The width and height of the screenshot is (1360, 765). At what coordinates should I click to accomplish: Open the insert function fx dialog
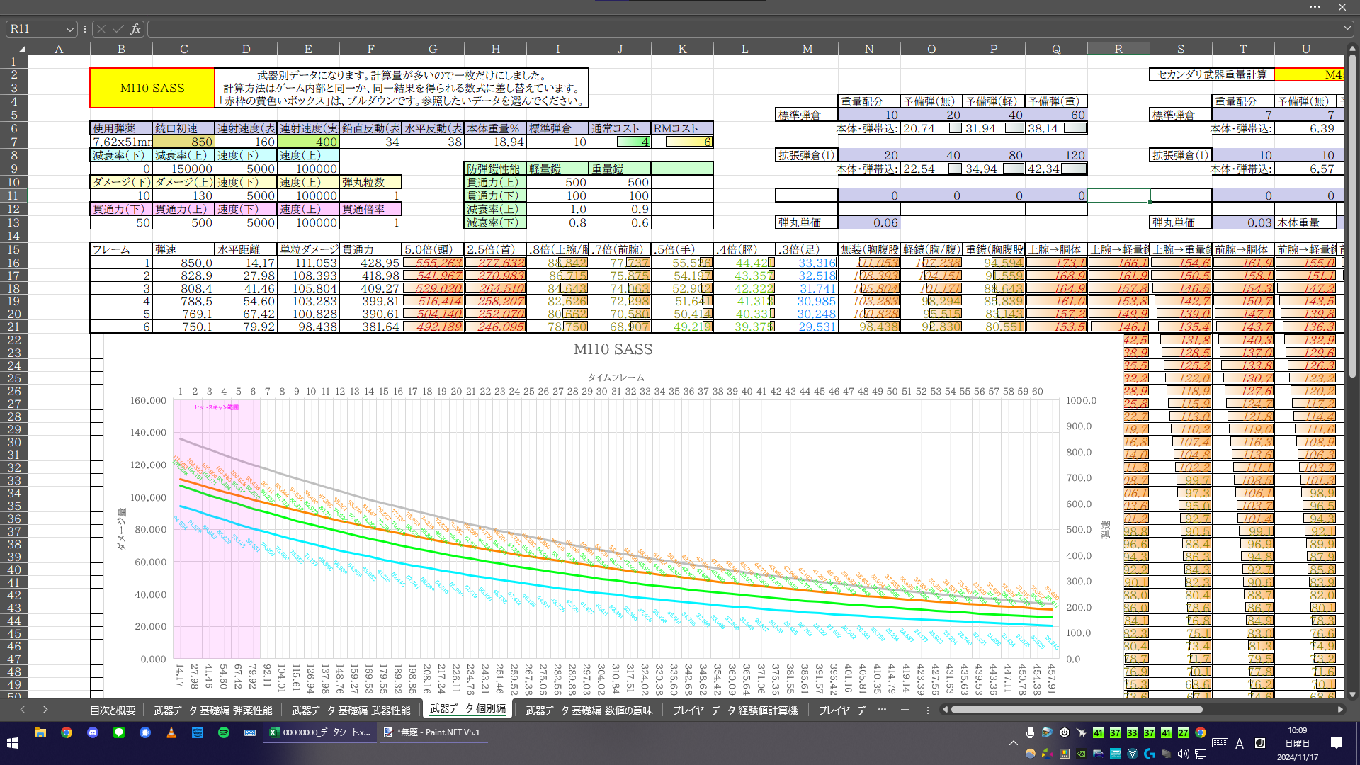[x=135, y=29]
